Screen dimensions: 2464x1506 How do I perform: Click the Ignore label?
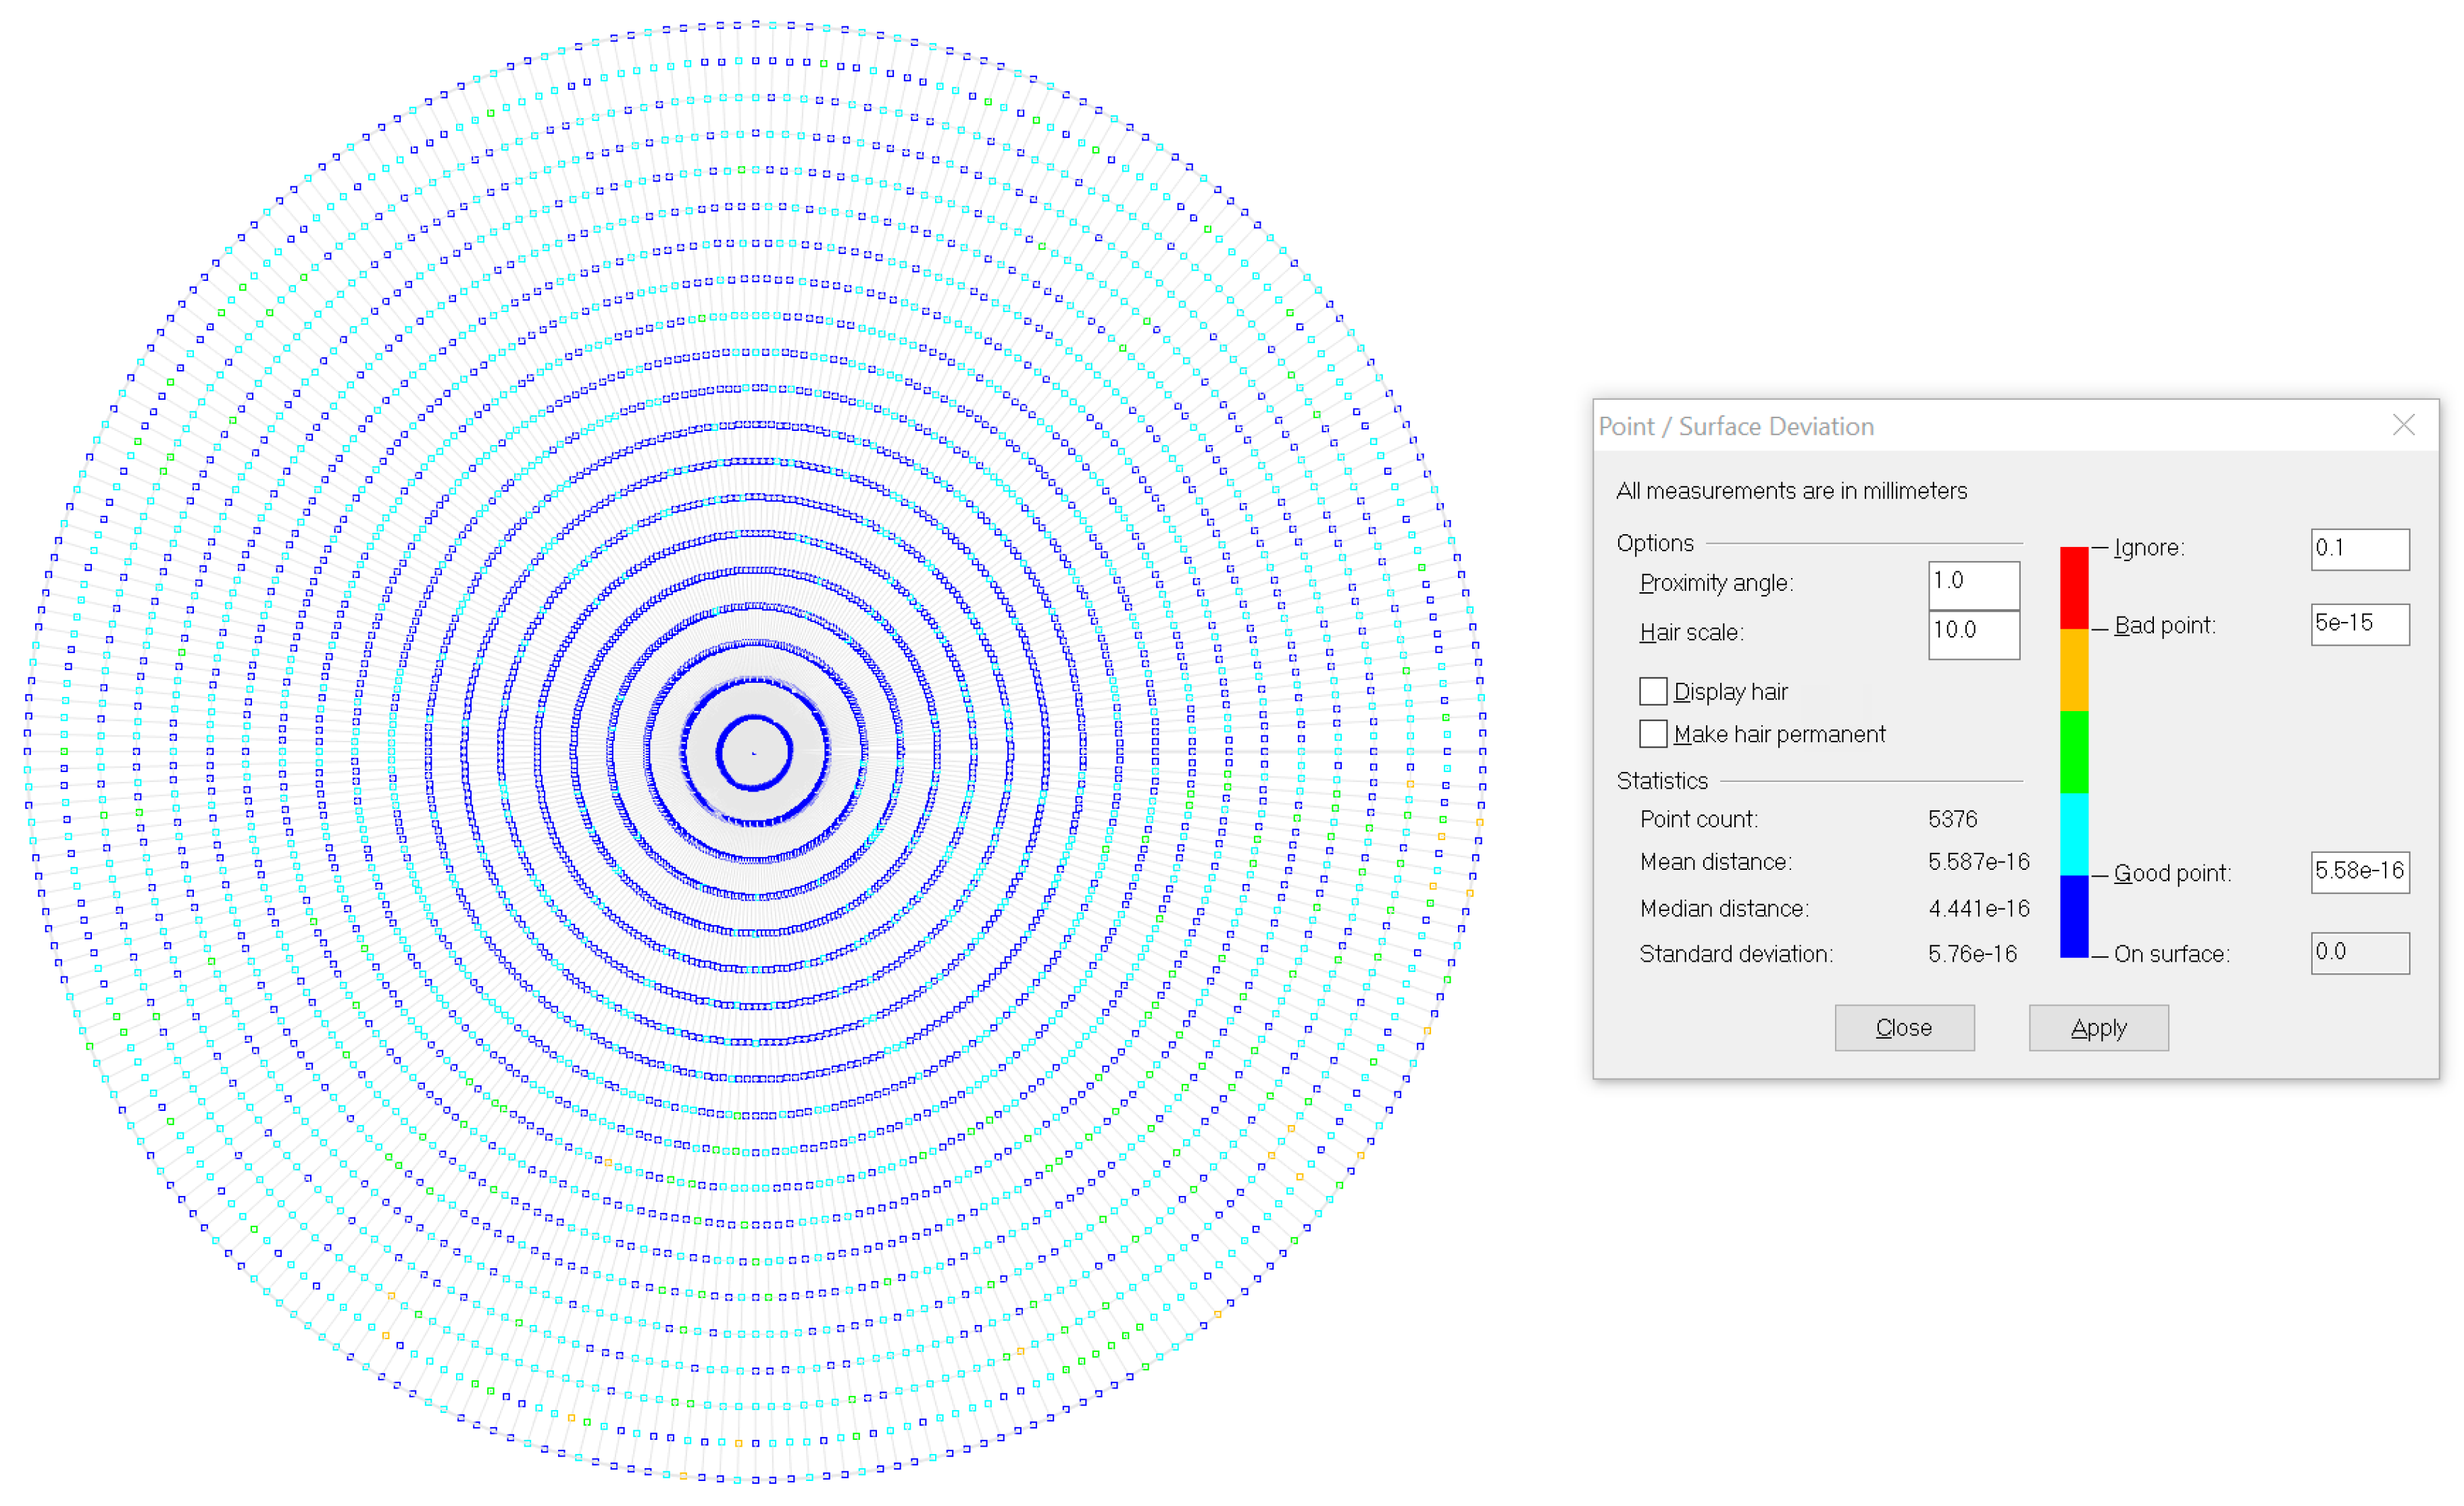[x=2149, y=548]
